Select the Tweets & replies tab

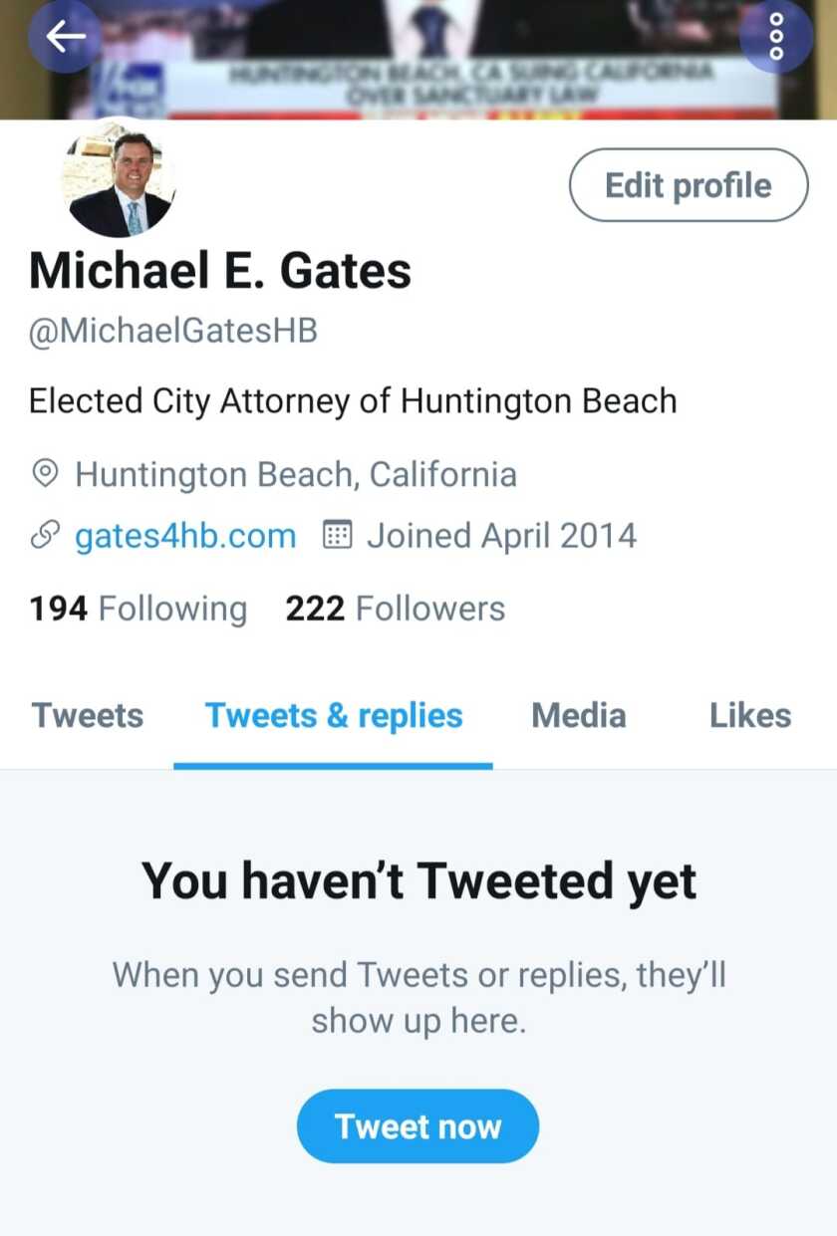point(334,716)
